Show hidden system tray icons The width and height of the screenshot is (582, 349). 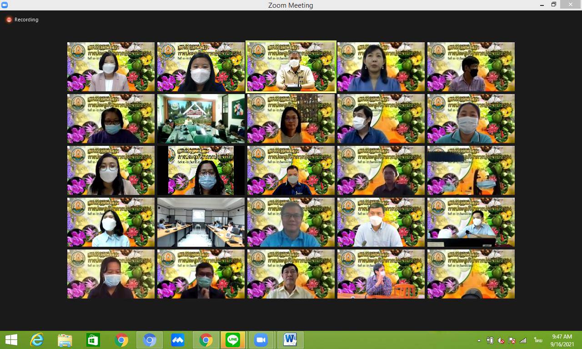click(x=479, y=340)
